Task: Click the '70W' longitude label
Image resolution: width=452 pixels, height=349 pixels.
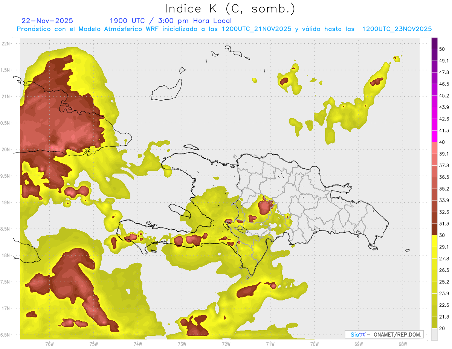Action: tap(314, 344)
